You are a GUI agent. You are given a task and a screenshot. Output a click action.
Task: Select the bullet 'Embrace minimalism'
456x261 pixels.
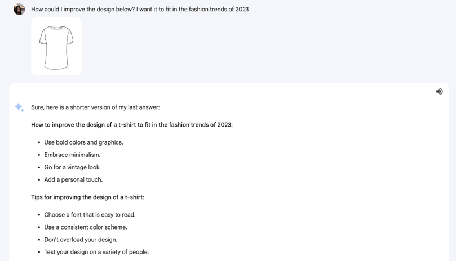click(72, 155)
